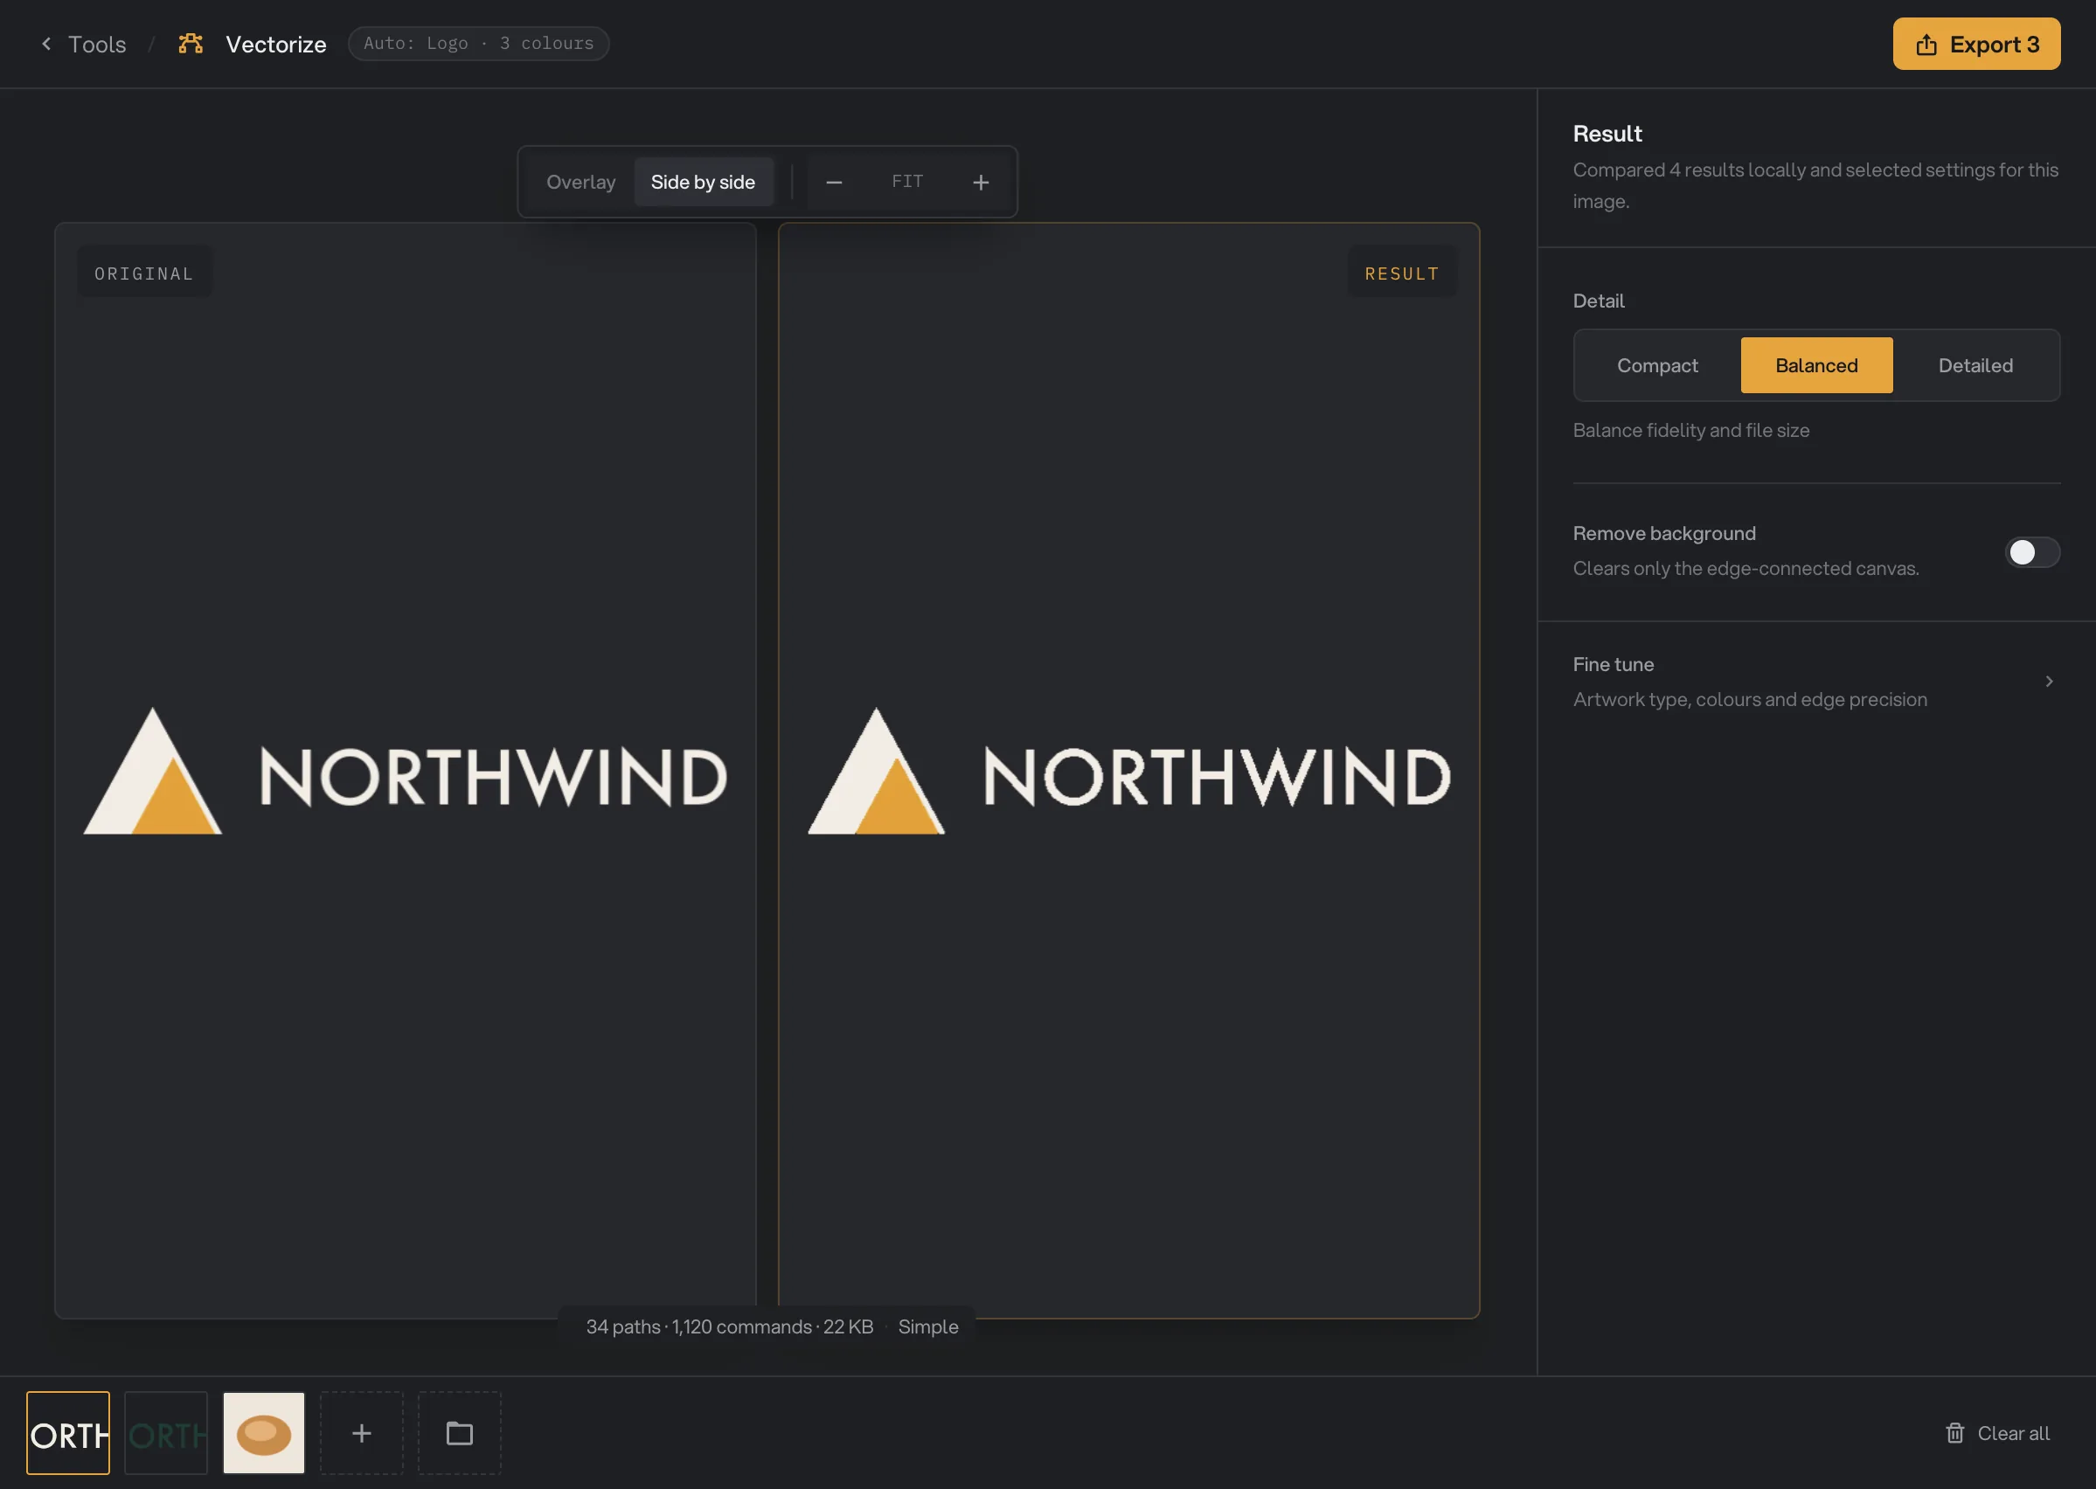2096x1489 pixels.
Task: Click the original NORTHWIND logo image
Action: (406, 771)
